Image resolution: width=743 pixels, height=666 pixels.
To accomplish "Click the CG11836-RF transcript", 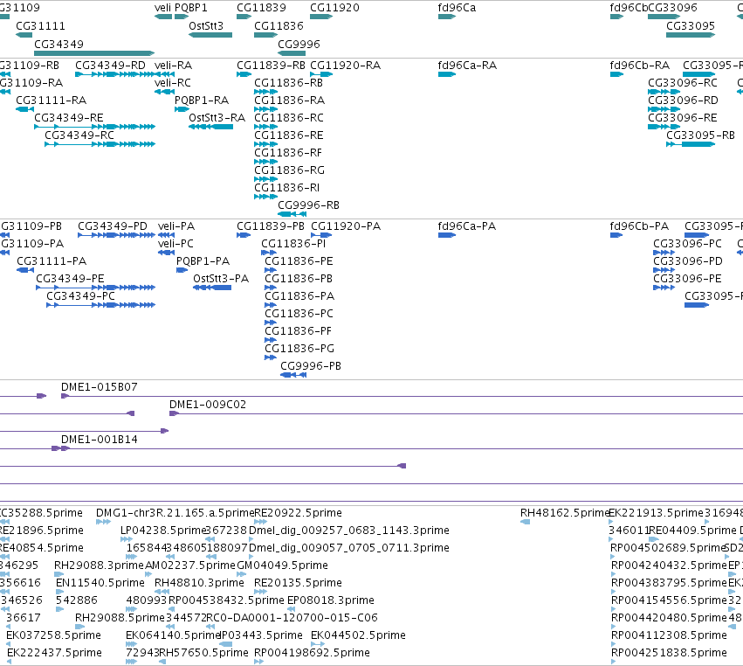I will tap(288, 153).
